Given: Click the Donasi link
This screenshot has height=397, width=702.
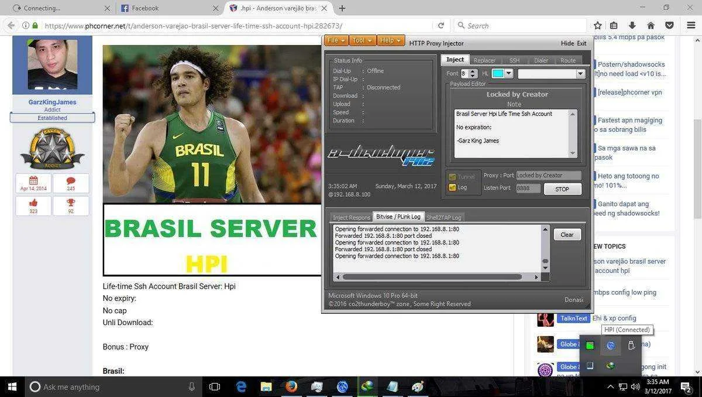Looking at the screenshot, I should (574, 300).
